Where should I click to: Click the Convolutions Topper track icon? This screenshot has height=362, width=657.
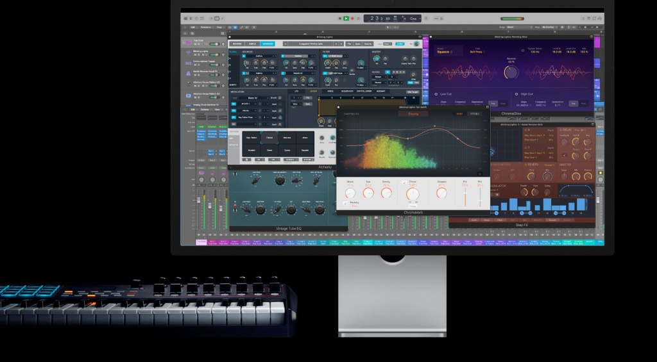188,63
